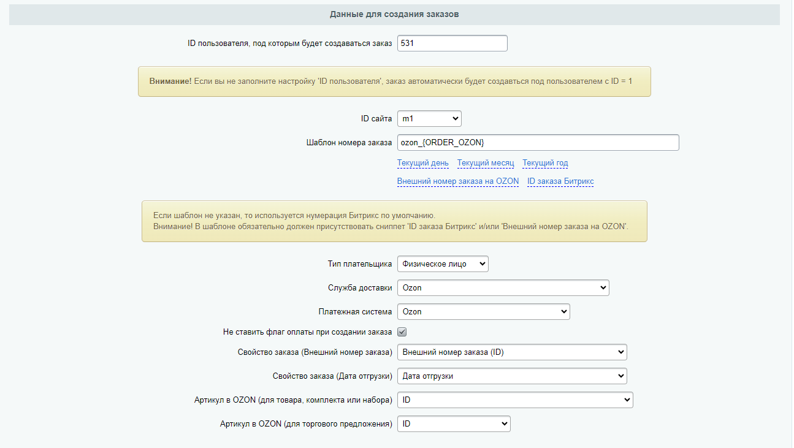This screenshot has height=448, width=794.
Task: Click the Текущий месяц snippet link
Action: (x=485, y=163)
